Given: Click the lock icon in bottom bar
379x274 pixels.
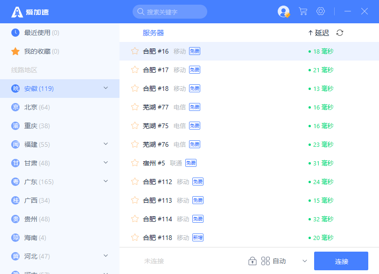Looking at the screenshot, I should tap(252, 261).
